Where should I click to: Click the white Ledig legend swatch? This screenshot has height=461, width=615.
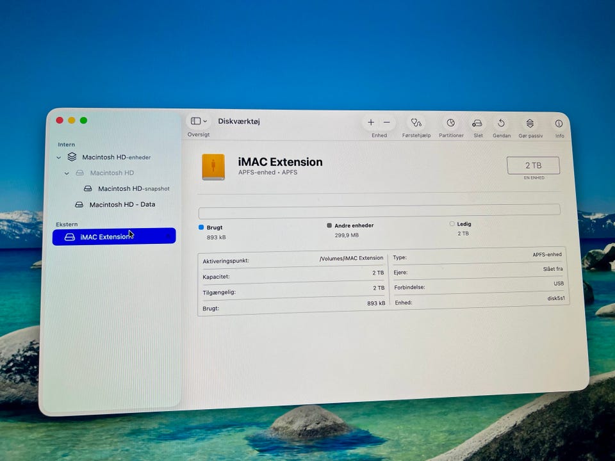(x=452, y=224)
